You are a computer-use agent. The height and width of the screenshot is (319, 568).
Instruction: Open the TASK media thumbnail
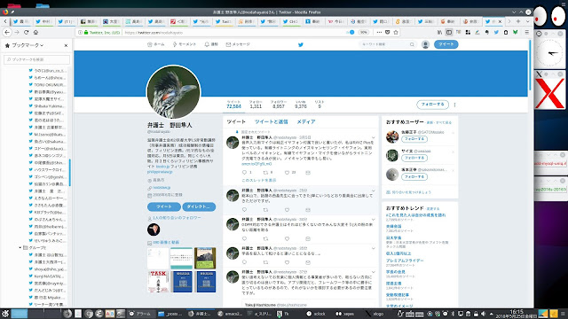click(x=158, y=282)
